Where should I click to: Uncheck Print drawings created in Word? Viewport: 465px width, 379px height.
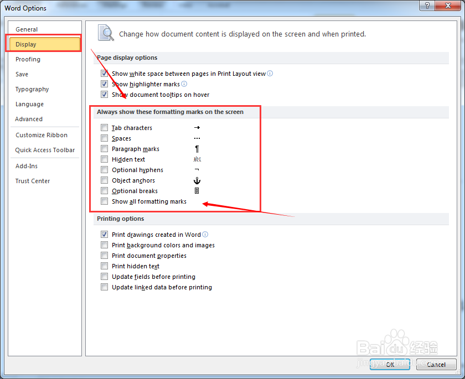tap(104, 235)
